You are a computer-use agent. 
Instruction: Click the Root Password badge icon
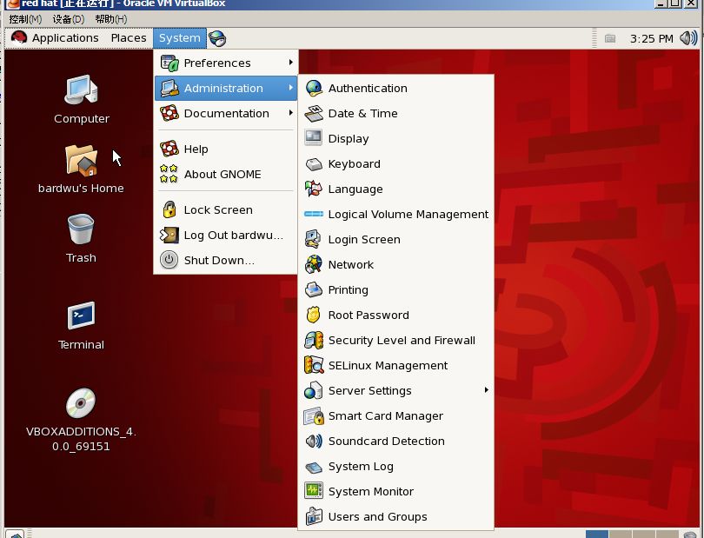pyautogui.click(x=314, y=315)
